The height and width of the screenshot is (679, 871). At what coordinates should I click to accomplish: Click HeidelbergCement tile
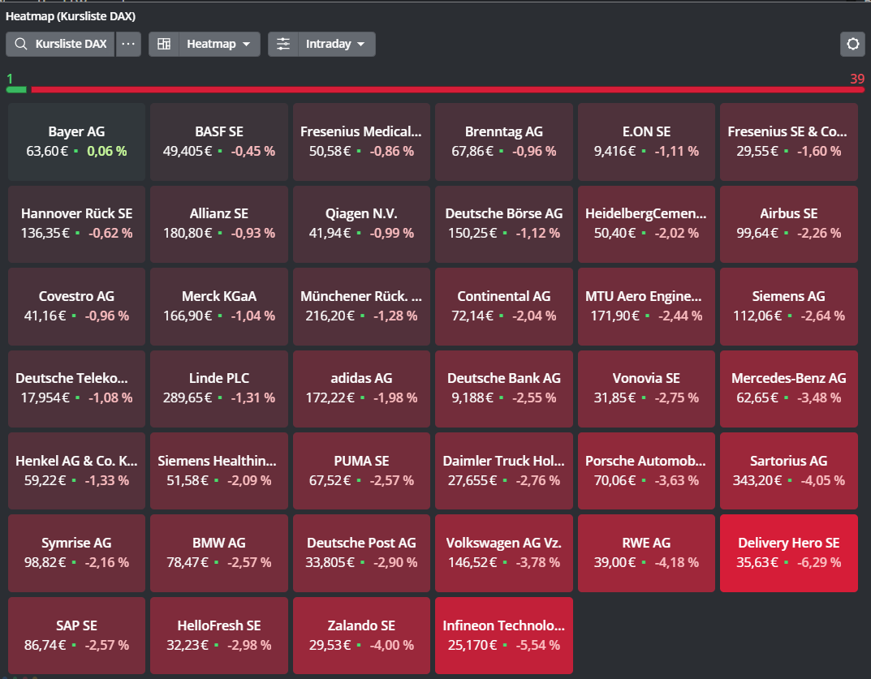click(x=647, y=224)
